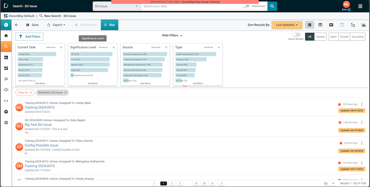Expand See More under Significance Level
The height and width of the screenshot is (187, 370).
pyautogui.click(x=93, y=83)
